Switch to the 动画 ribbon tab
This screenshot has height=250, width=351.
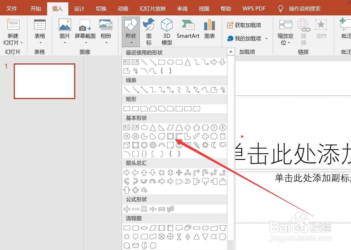(123, 8)
